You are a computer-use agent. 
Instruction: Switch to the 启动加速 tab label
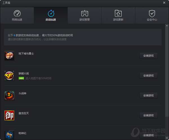[51, 20]
